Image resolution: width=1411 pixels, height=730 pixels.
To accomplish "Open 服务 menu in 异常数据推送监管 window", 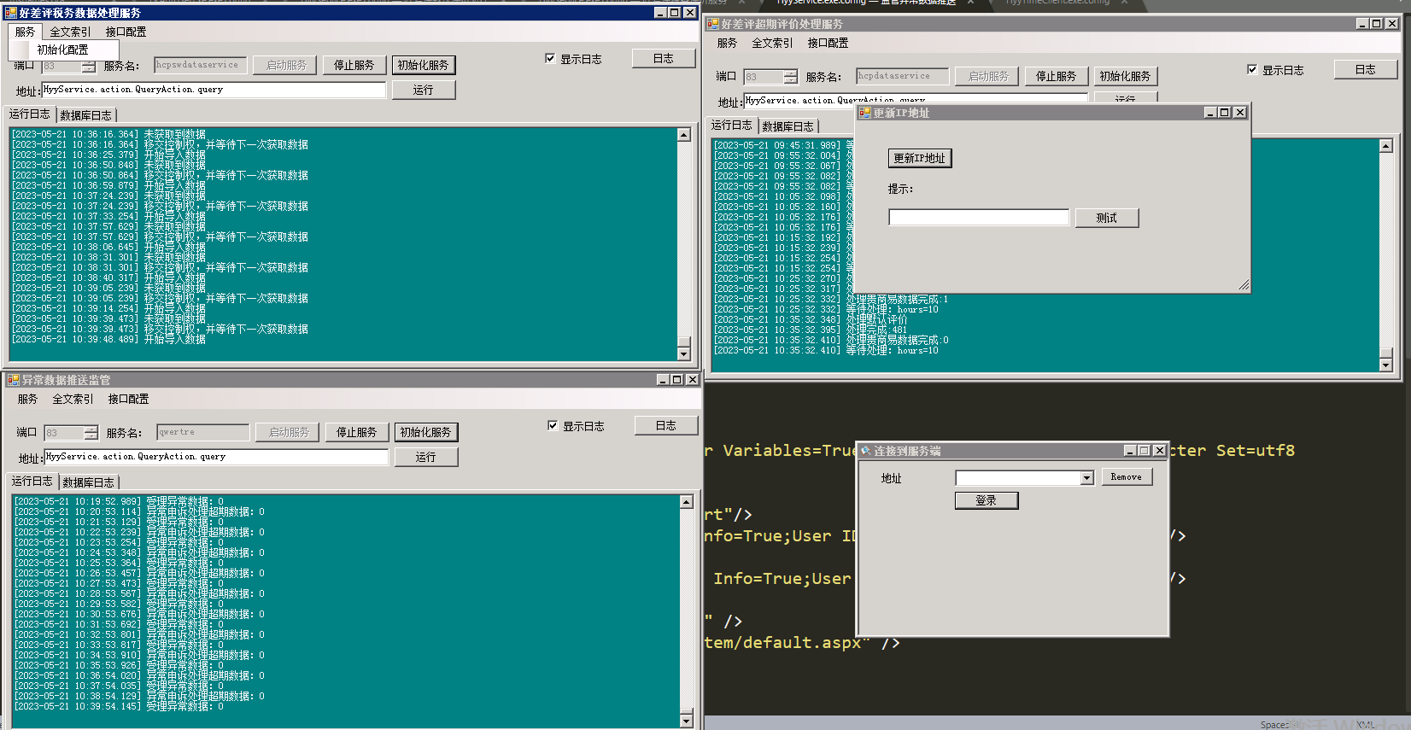I will coord(27,399).
